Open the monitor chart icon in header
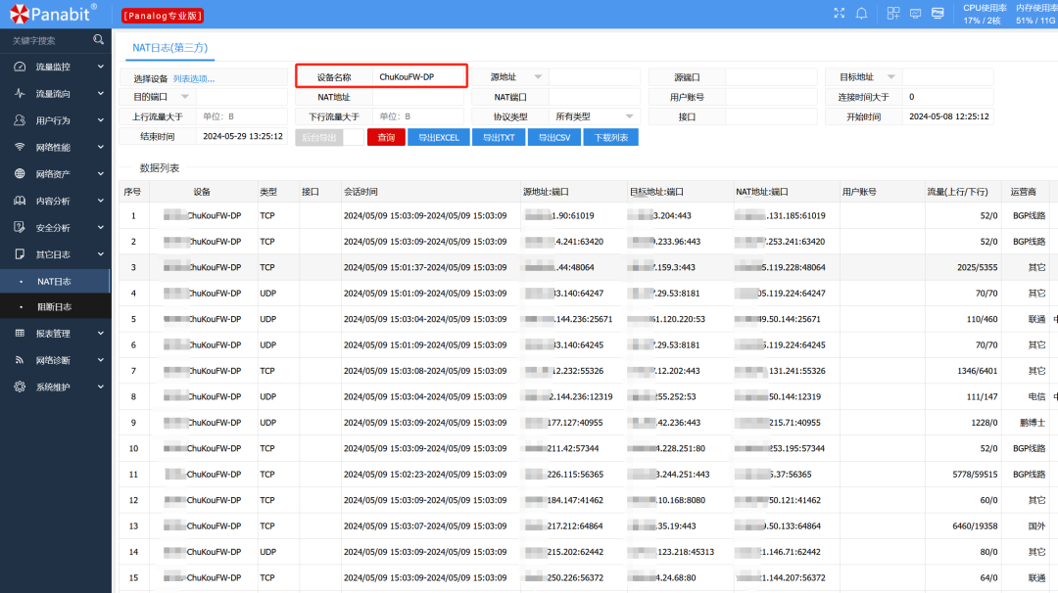 915,13
